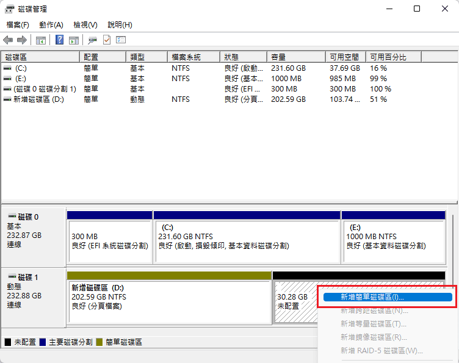Image resolution: width=459 pixels, height=363 pixels.
Task: Click 良好 (EFI ... status cell
Action: point(242,89)
